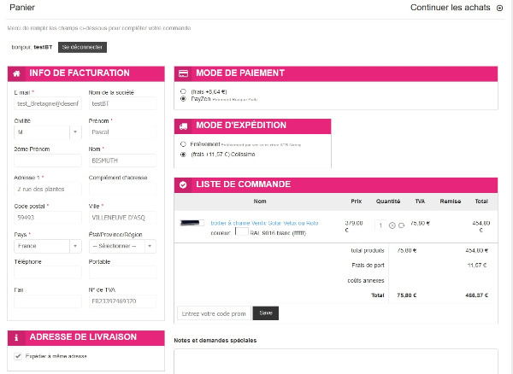The image size is (513, 374).
Task: Select the Enlèvement shipping option
Action: [183, 144]
